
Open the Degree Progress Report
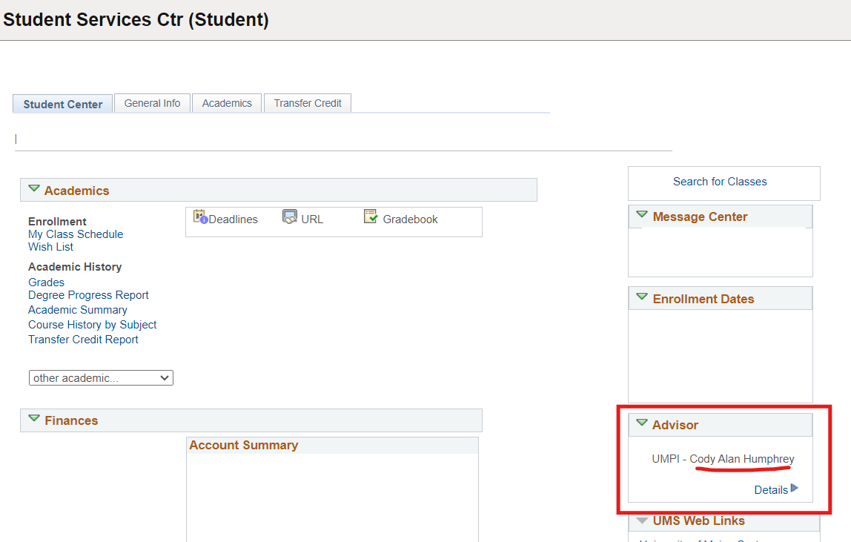(88, 295)
